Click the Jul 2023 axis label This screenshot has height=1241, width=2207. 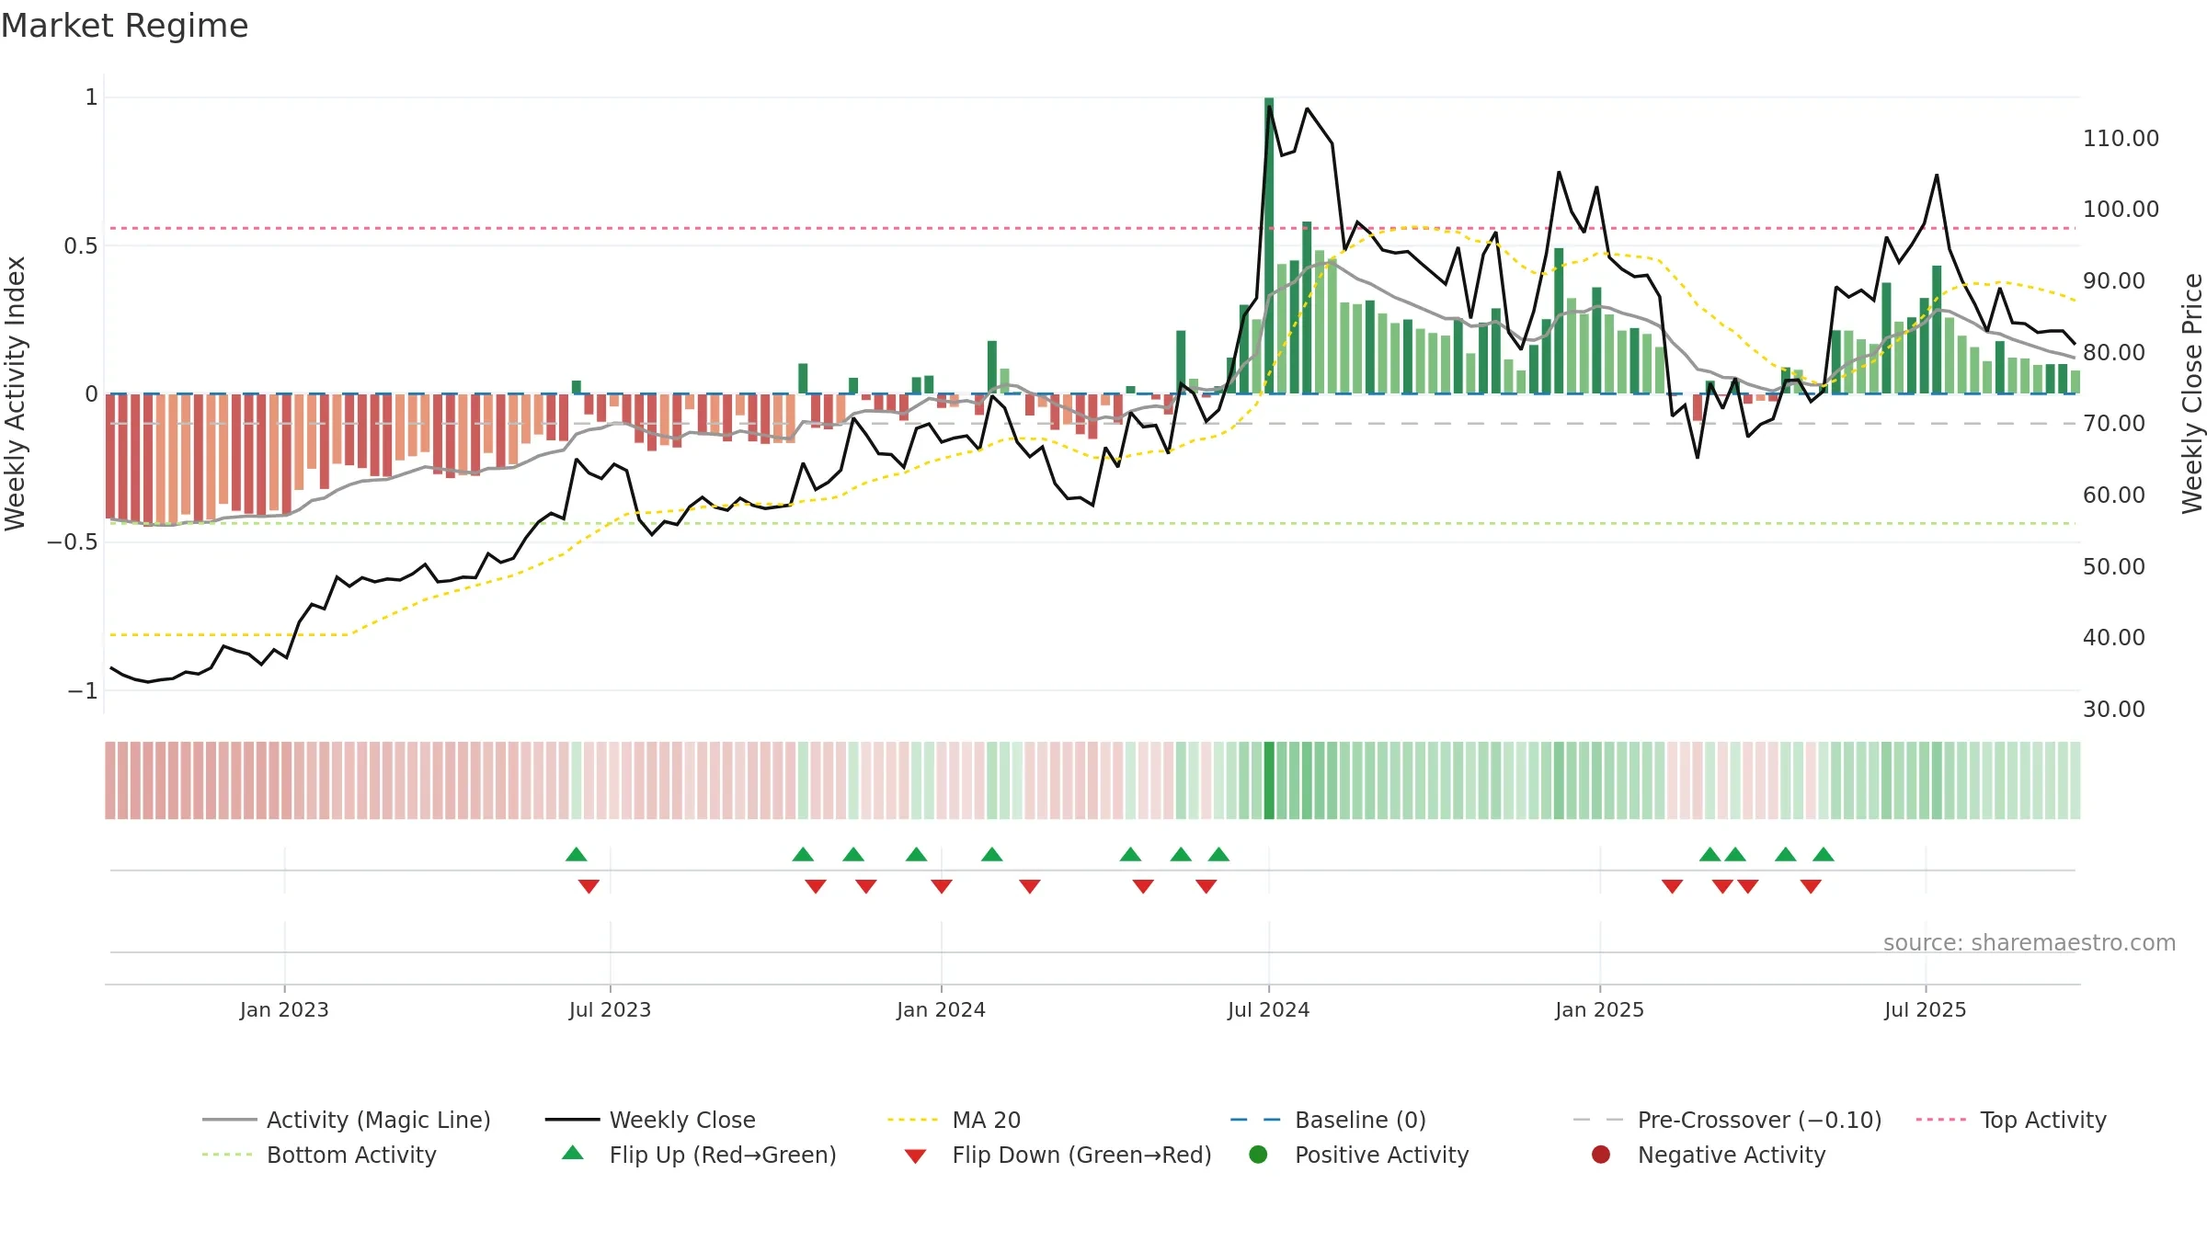pos(610,1009)
